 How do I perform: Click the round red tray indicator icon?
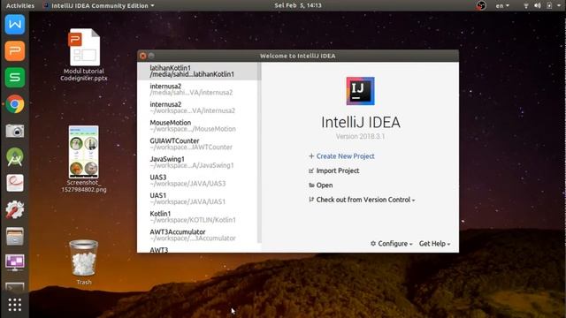point(481,5)
